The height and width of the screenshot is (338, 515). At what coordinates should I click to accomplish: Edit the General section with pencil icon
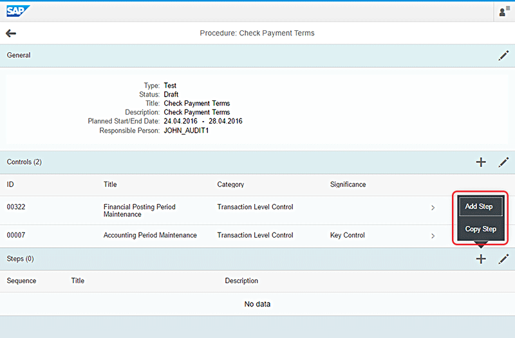click(x=503, y=56)
